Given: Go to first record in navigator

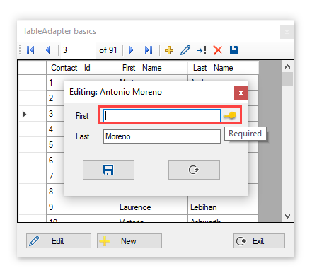Looking at the screenshot, I should (x=30, y=50).
